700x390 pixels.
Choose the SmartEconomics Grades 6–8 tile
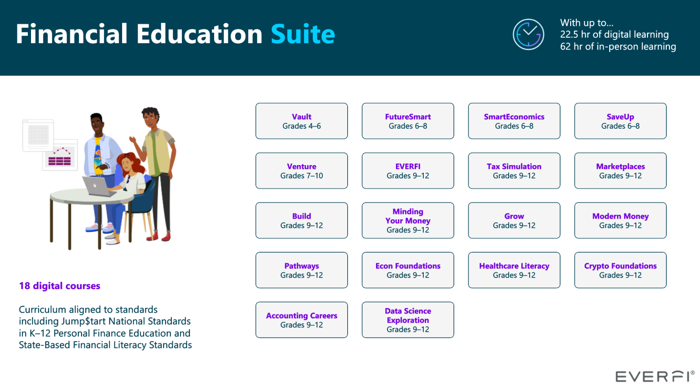coord(514,121)
